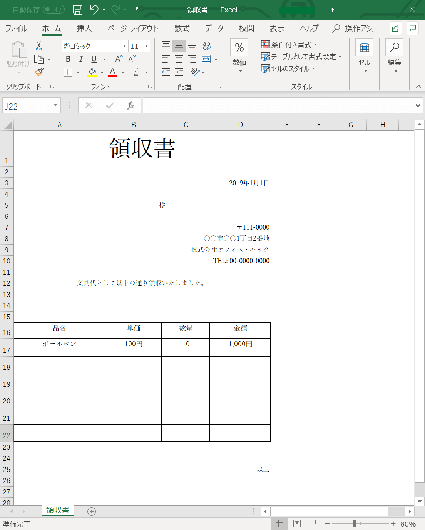Viewport: 425px width, 530px height.
Task: Switch to 挿入 ribbon tab
Action: click(x=84, y=28)
